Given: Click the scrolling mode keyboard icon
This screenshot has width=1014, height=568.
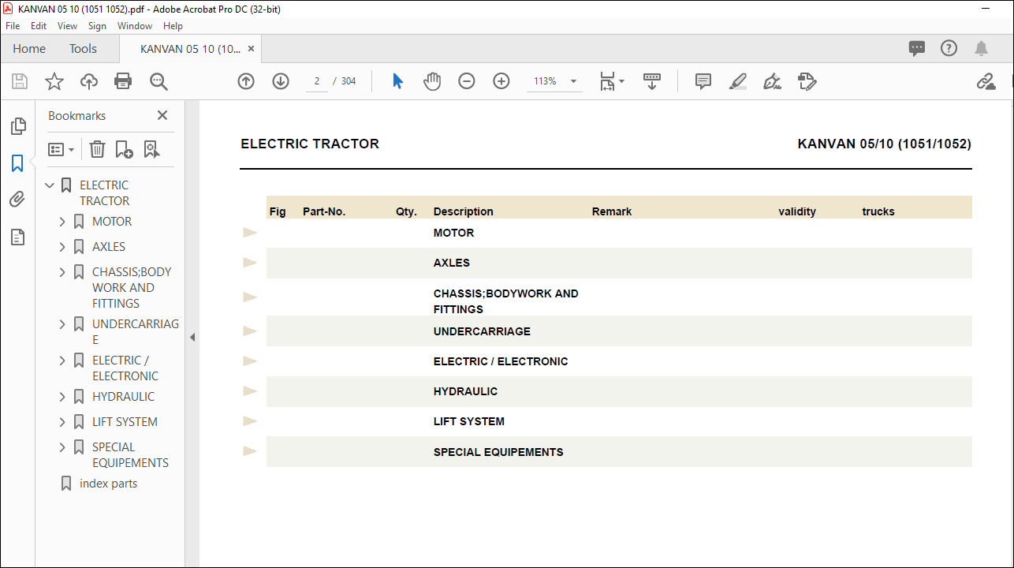Looking at the screenshot, I should tap(652, 81).
